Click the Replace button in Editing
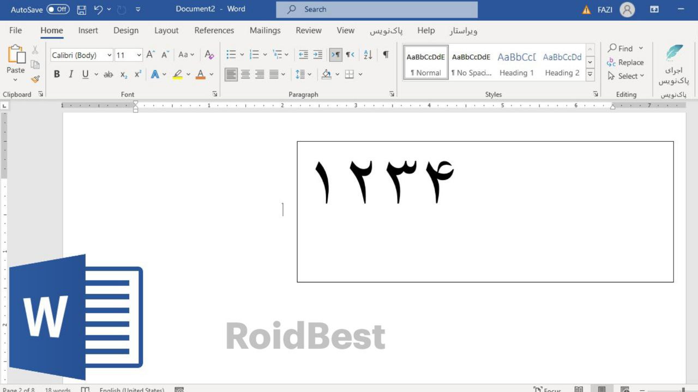698x392 pixels. point(625,62)
